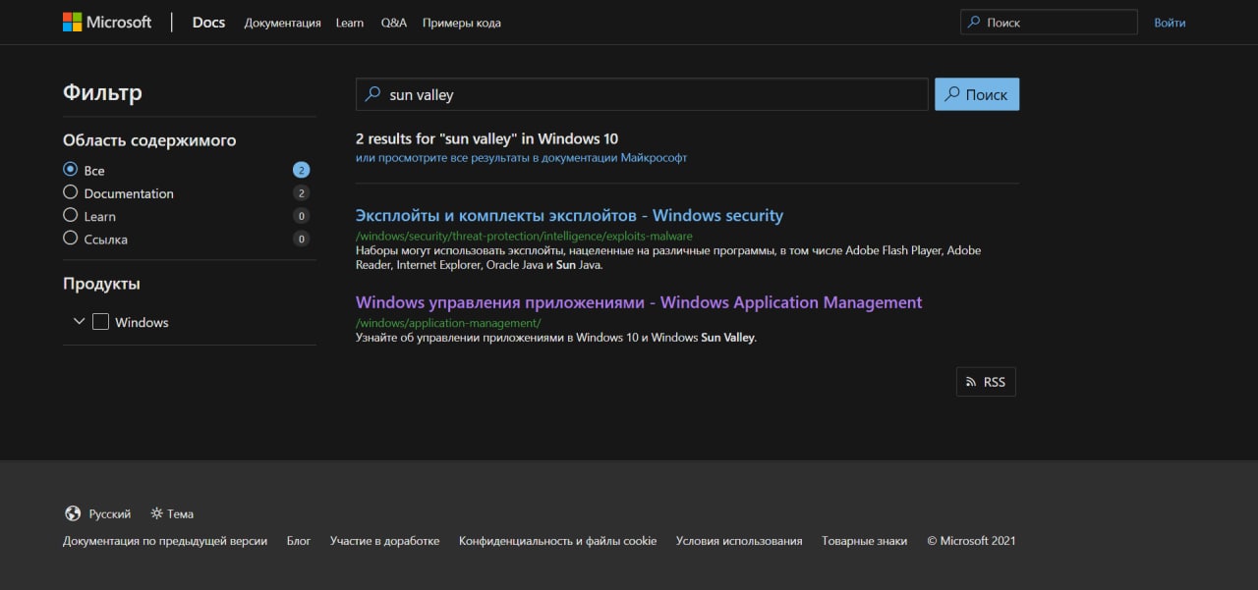Click into the sun valley search field
This screenshot has height=590, width=1258.
click(x=642, y=94)
